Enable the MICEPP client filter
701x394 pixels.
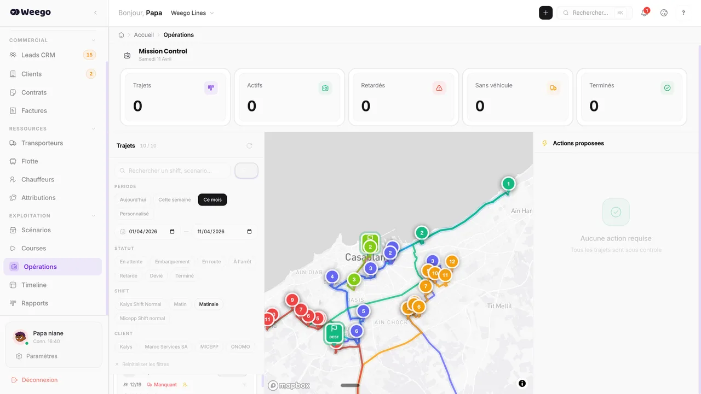click(209, 346)
